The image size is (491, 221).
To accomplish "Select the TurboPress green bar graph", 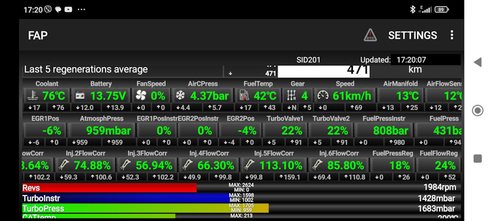I will pos(145,208).
